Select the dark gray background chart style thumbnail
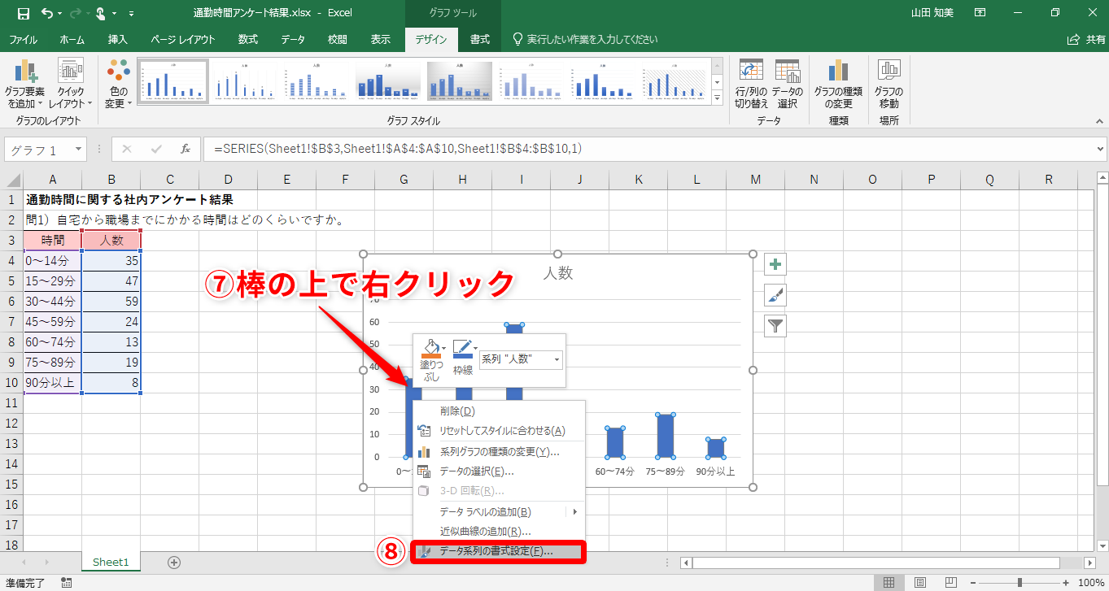Viewport: 1109px width, 591px height. 460,81
